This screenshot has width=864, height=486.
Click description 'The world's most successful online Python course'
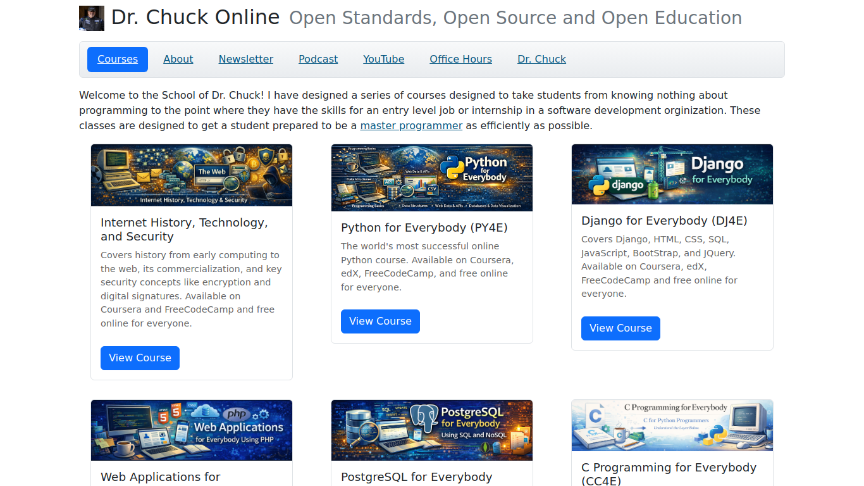[427, 266]
